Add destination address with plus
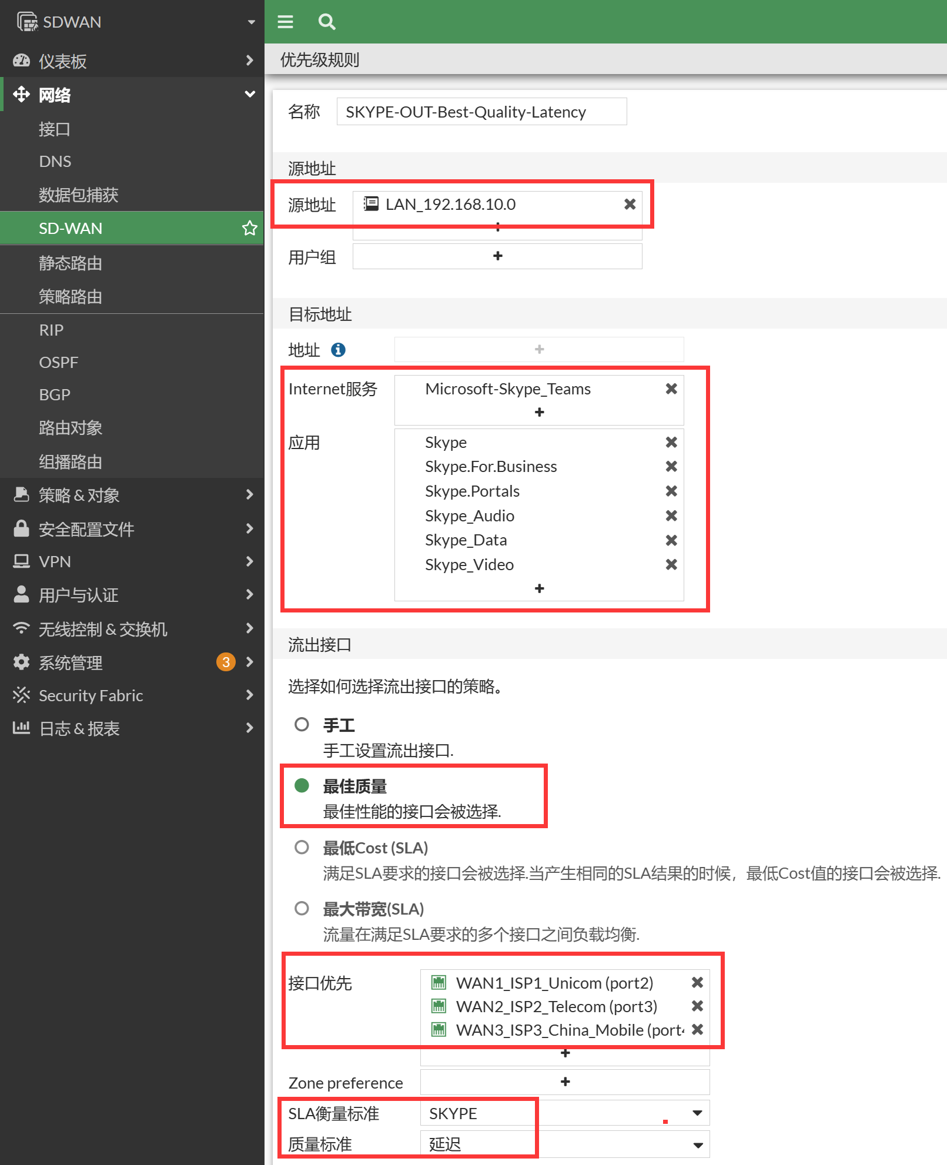 [539, 349]
